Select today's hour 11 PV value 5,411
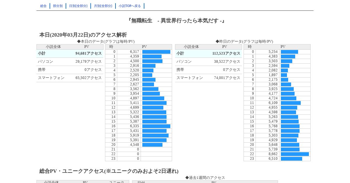 (134, 103)
